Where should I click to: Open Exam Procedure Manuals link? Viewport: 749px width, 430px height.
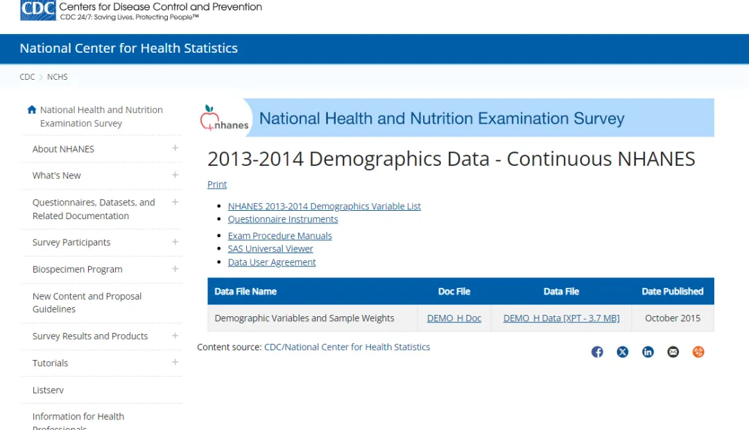(279, 236)
